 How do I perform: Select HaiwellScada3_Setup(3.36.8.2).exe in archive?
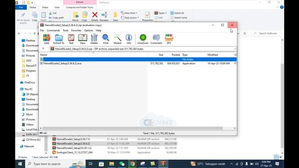[62, 63]
